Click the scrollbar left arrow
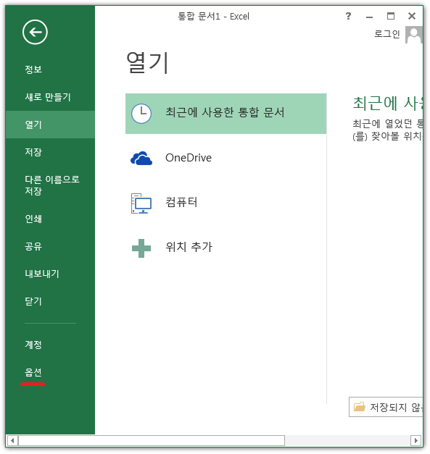 coord(12,440)
